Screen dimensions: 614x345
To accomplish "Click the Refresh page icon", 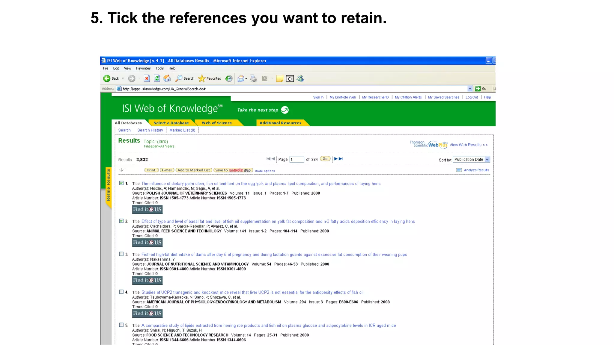I will tap(157, 78).
